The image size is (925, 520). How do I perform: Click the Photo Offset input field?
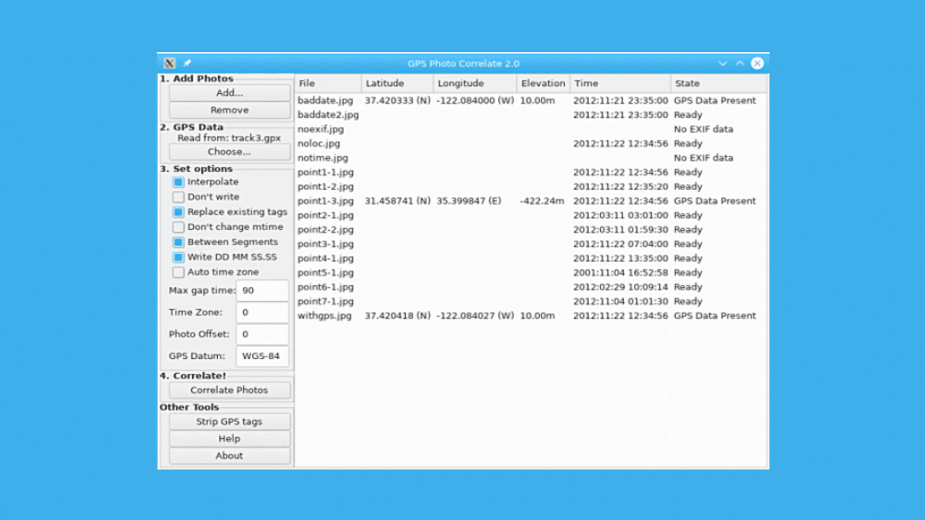point(262,334)
